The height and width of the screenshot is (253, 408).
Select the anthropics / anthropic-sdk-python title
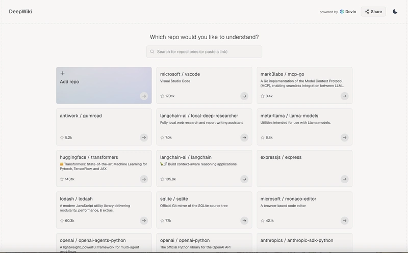297,240
